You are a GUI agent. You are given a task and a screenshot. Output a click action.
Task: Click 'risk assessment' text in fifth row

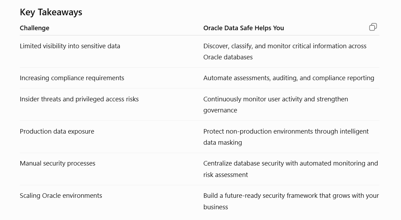(225, 175)
